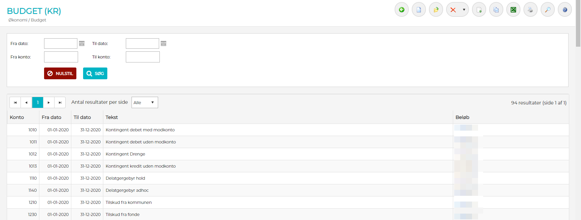This screenshot has height=220, width=581.
Task: Go to the last results page
Action: (x=60, y=102)
